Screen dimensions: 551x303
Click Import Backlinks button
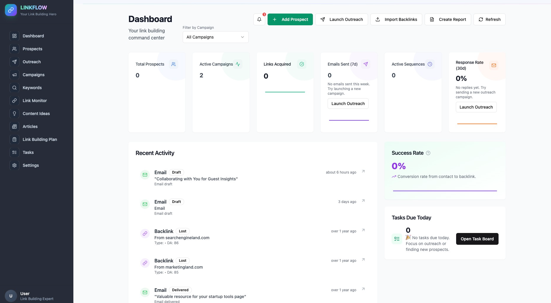point(396,19)
